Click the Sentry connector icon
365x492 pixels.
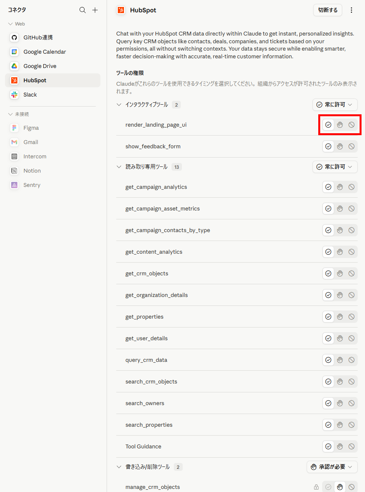click(x=14, y=185)
